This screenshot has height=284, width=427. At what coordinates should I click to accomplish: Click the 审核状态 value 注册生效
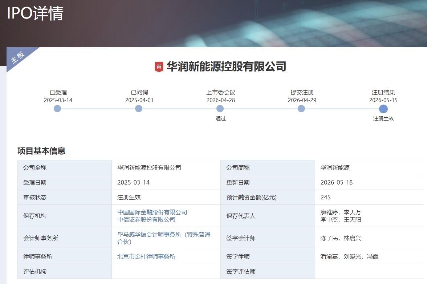[129, 198]
